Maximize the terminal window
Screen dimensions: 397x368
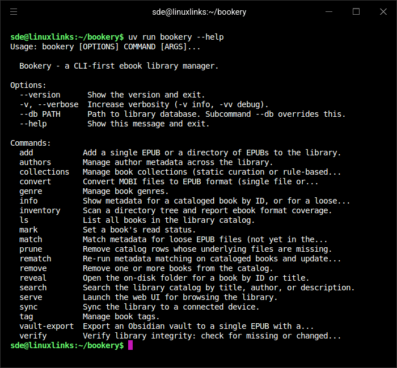356,12
